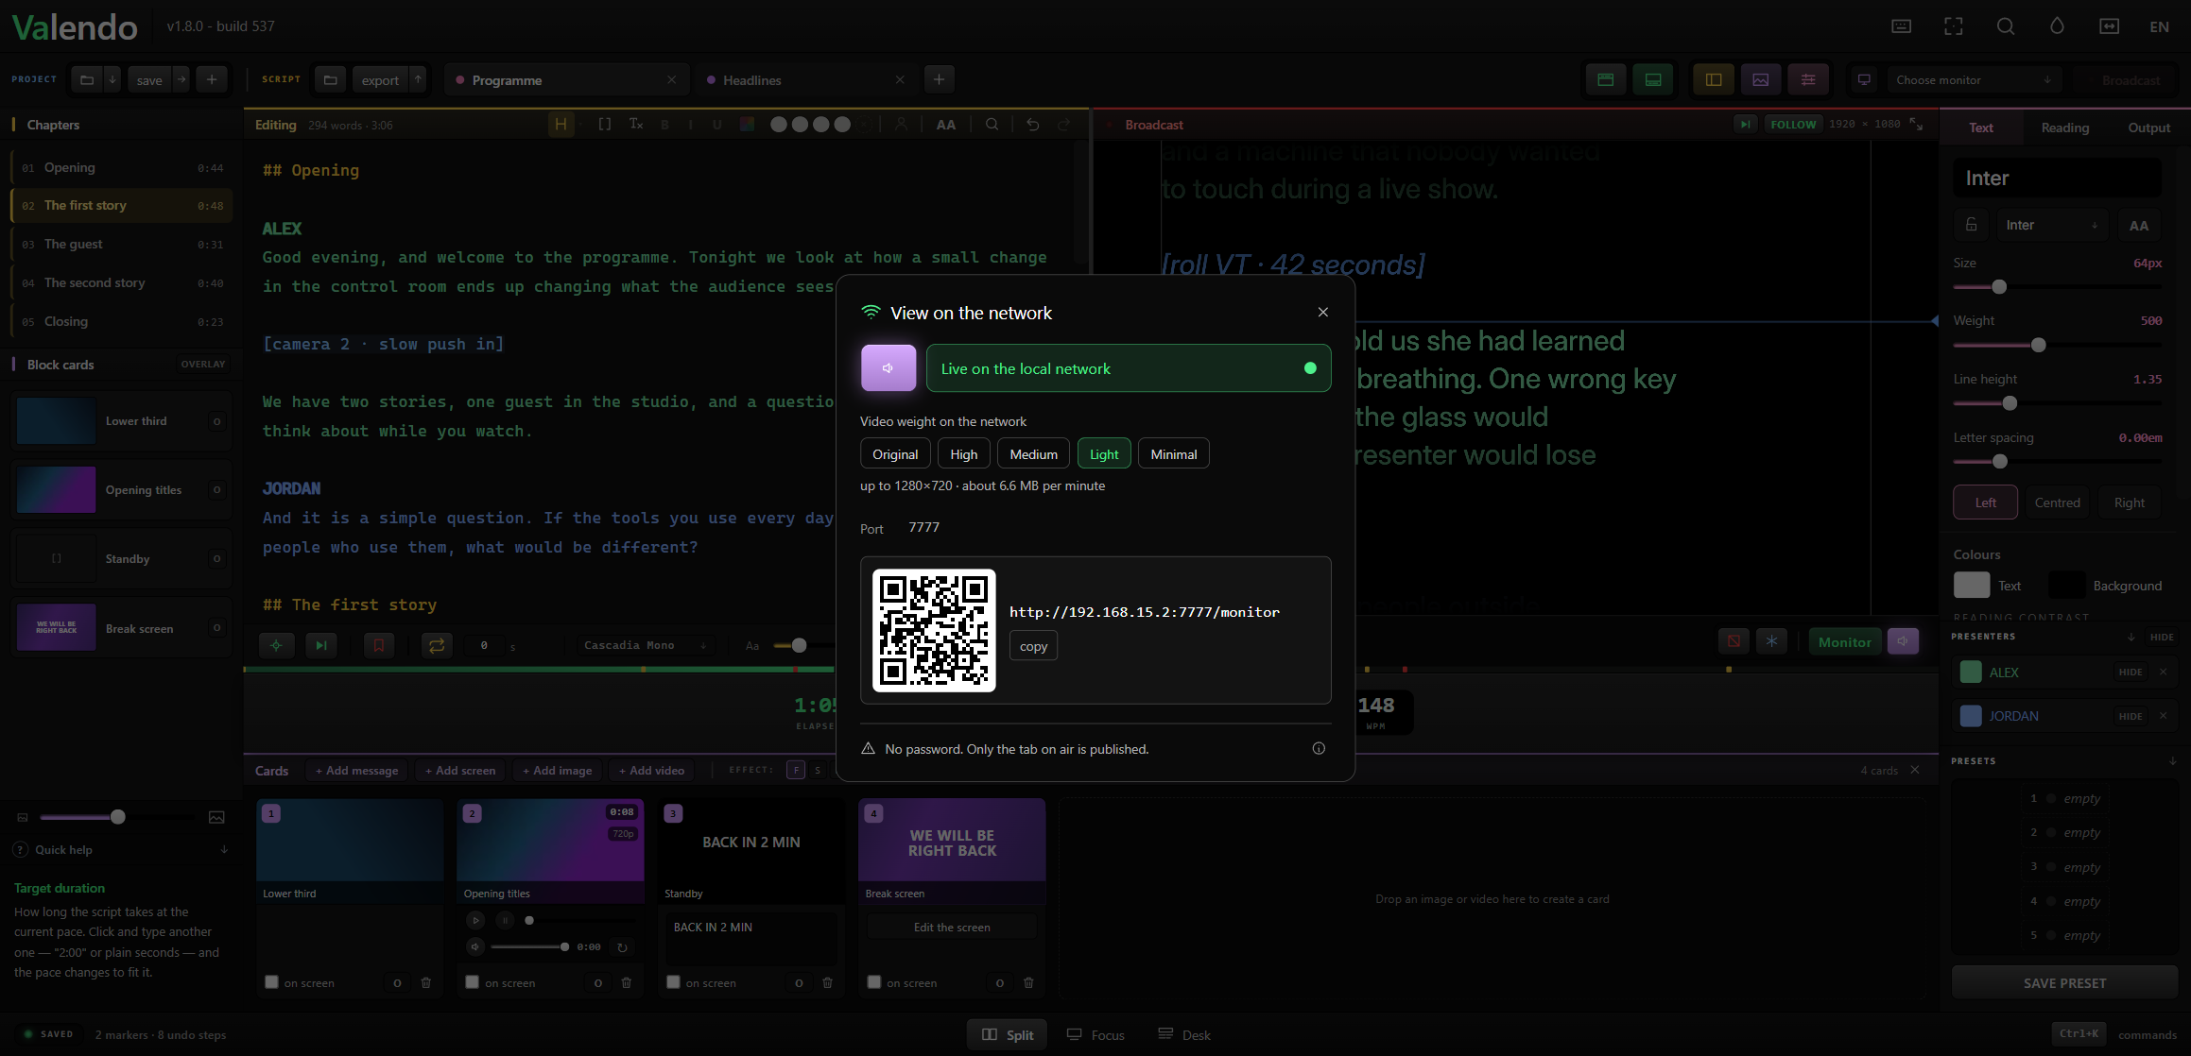Add a new script tab with the plus button
The image size is (2191, 1056).
coord(939,79)
